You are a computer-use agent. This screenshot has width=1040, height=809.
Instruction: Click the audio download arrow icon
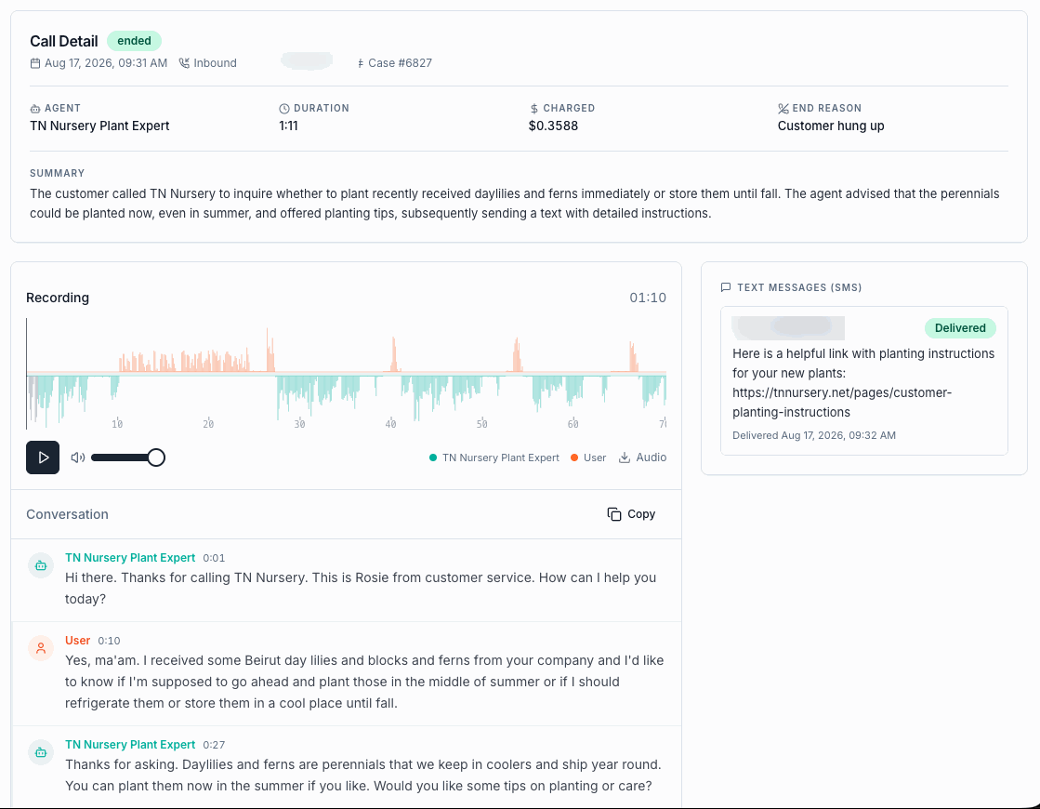[x=625, y=458]
